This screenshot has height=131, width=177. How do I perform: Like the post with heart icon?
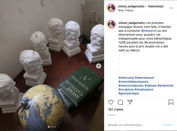click(x=111, y=102)
